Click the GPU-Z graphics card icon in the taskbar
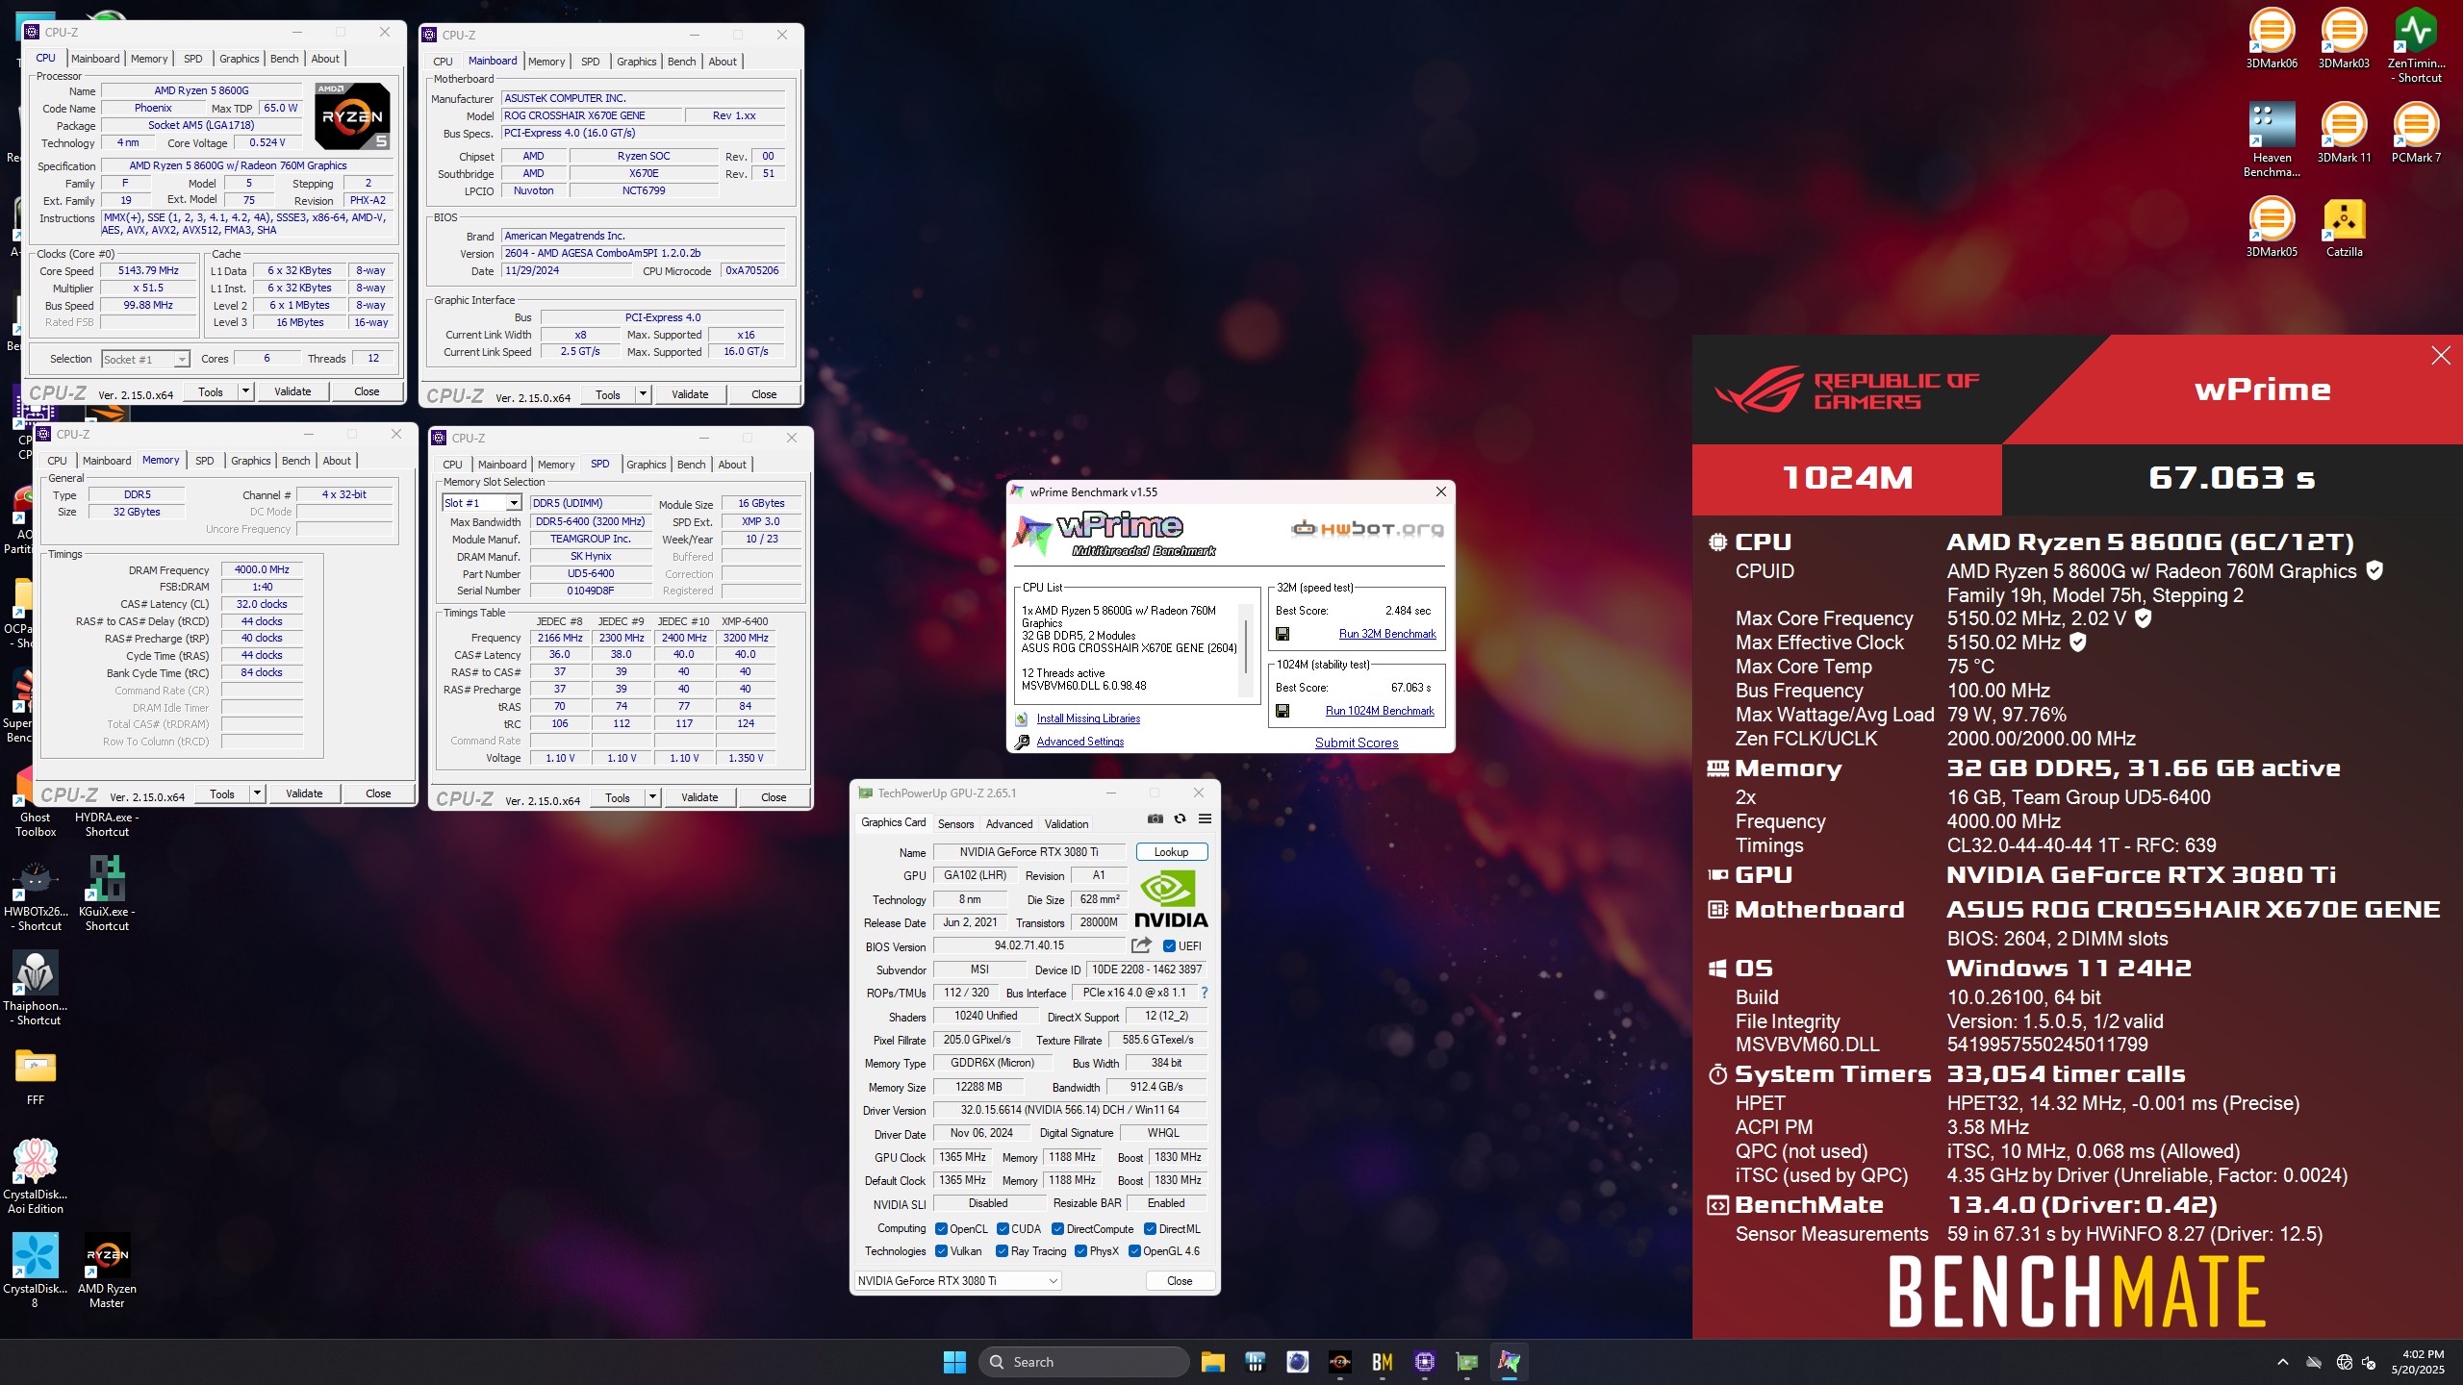2463x1385 pixels. click(1466, 1362)
